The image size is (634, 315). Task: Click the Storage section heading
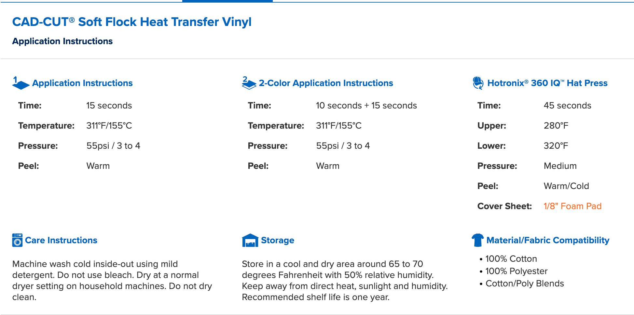(x=277, y=240)
